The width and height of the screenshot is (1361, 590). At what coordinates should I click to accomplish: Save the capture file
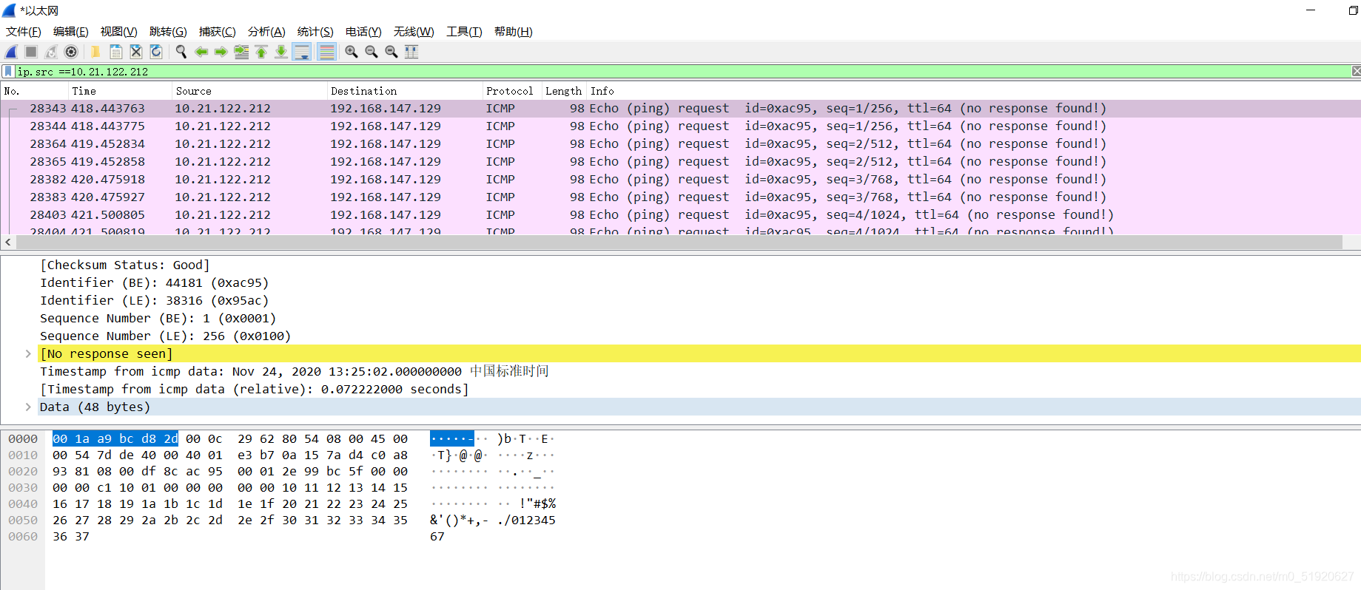coord(116,52)
